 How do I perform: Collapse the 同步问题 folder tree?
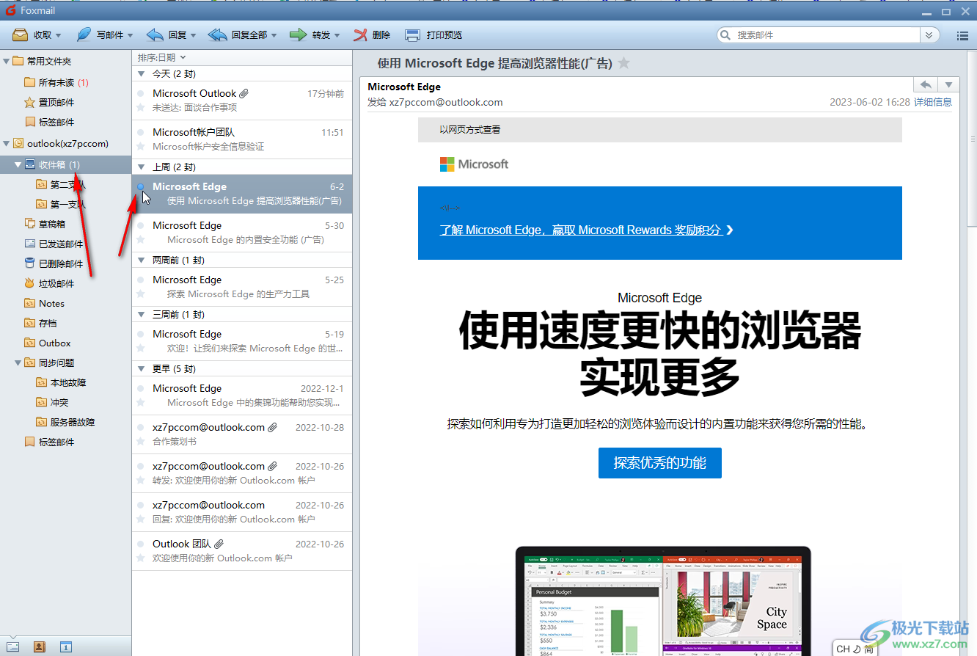click(18, 362)
